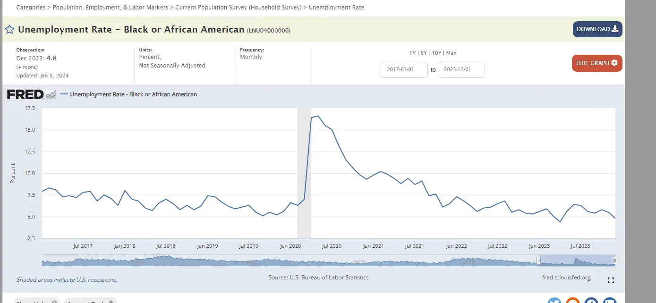
Task: Click the LinkedIn share icon
Action: 609,301
